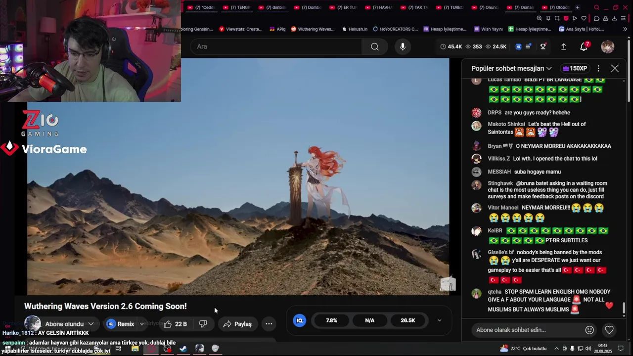Click the browser extensions puzzle icon

click(596, 18)
